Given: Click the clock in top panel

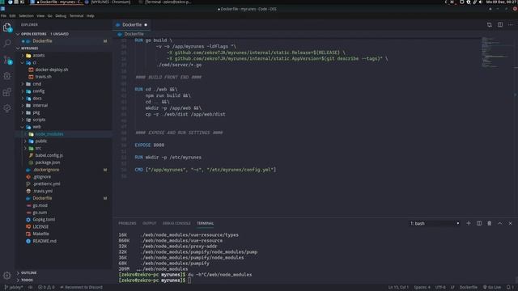Looking at the screenshot, I should coord(502,2).
